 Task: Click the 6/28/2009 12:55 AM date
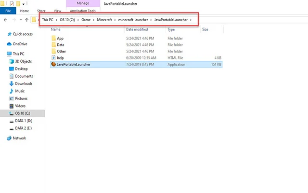141,58
